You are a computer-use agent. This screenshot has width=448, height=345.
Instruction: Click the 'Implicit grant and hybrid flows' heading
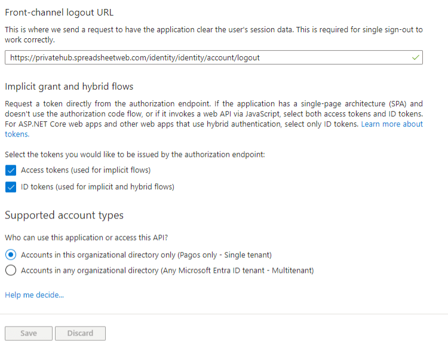pos(69,87)
